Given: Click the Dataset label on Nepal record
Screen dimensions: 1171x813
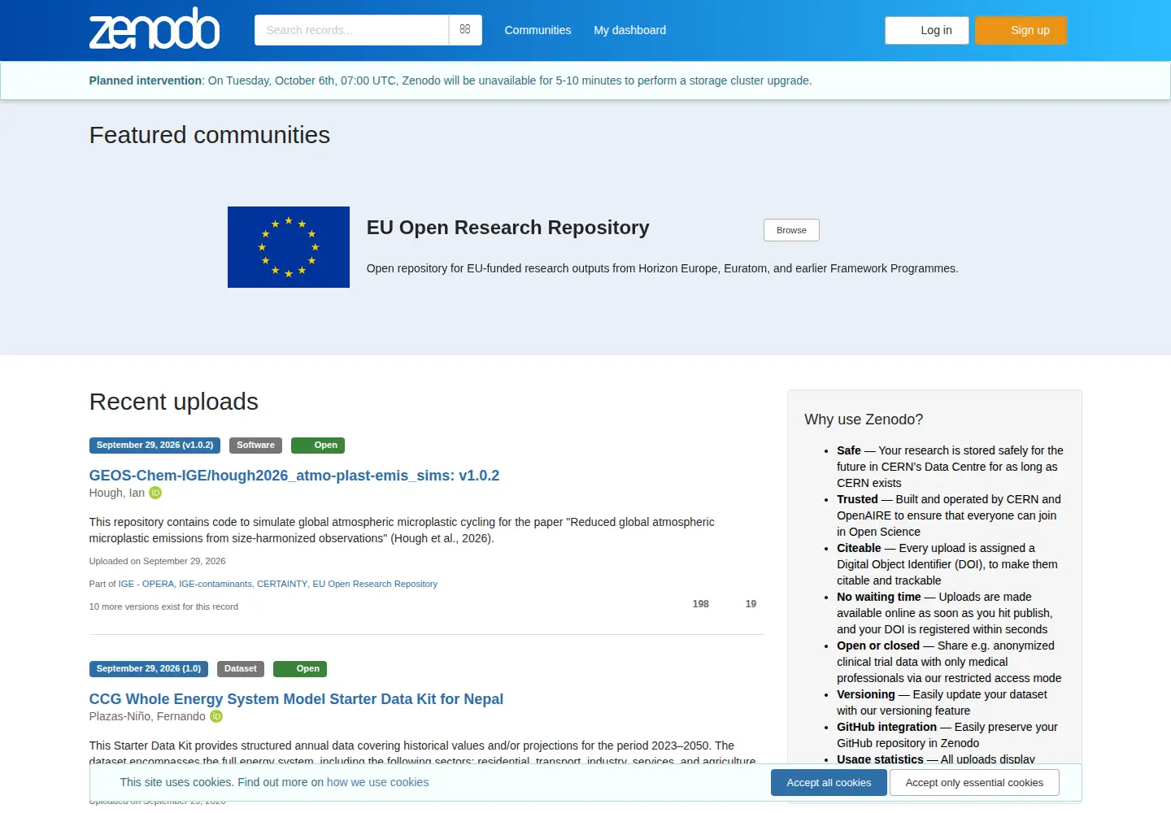Looking at the screenshot, I should click(240, 669).
